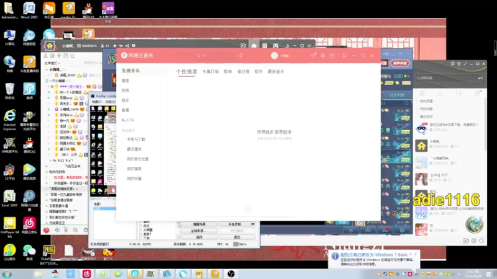Open settings gear in NetEase Cloud Music header

coord(322,55)
